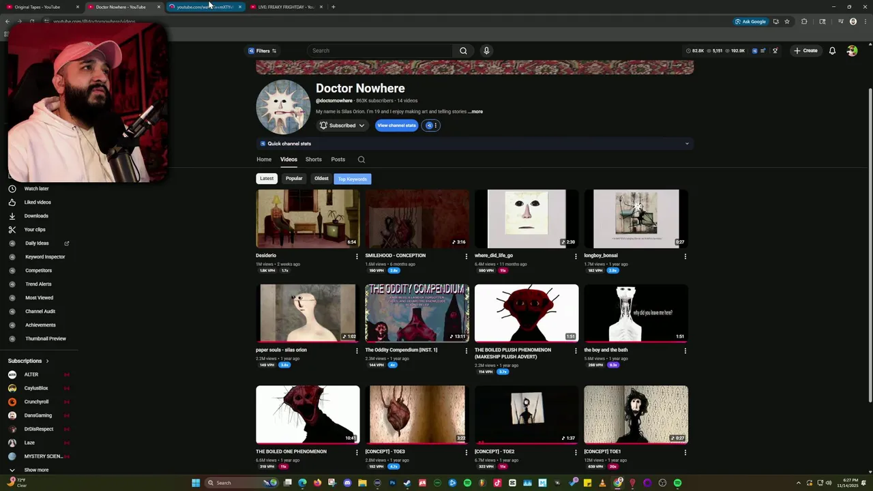
Task: Open vidIQ Trend Alerts in sidebar
Action: [39, 284]
